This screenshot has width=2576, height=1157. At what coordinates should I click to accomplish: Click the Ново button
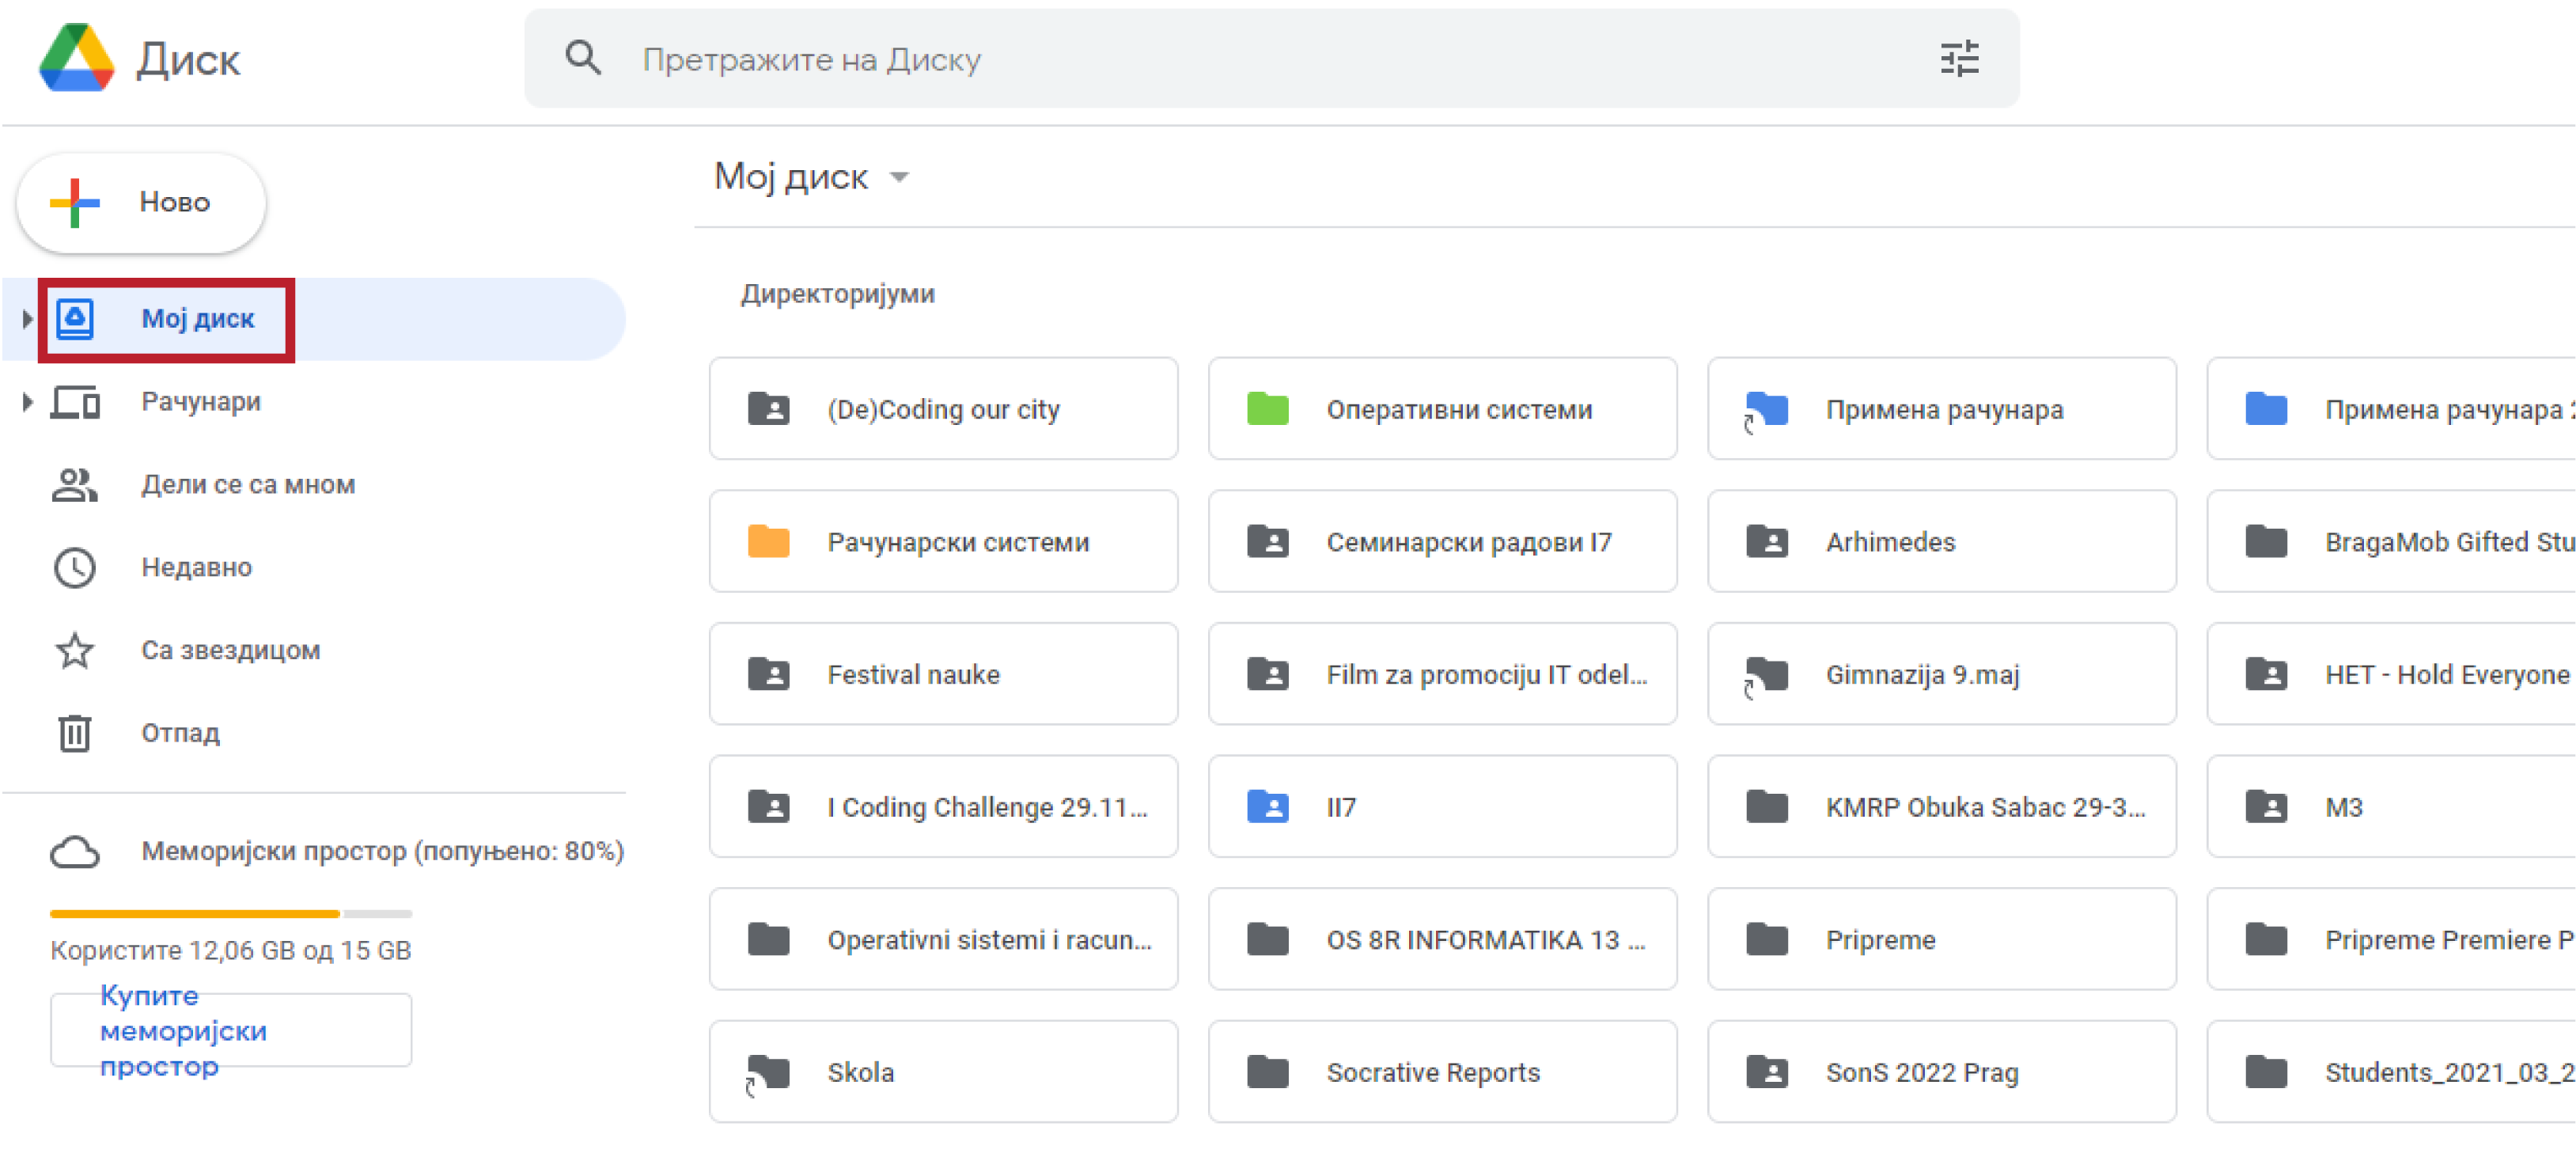coord(142,203)
